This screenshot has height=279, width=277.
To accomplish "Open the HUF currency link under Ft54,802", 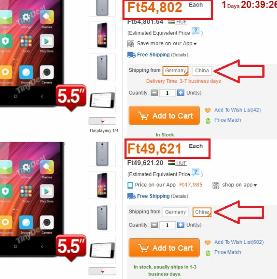I will tap(181, 22).
